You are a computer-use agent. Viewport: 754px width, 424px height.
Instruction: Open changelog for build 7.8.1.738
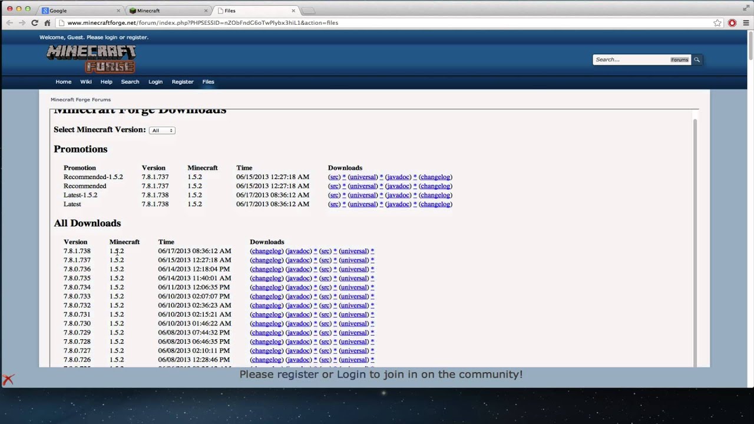pos(267,251)
